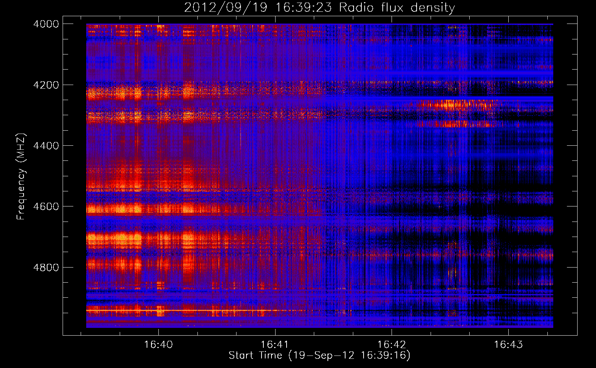Click the '16:43' time axis label
The image size is (596, 368).
click(508, 345)
